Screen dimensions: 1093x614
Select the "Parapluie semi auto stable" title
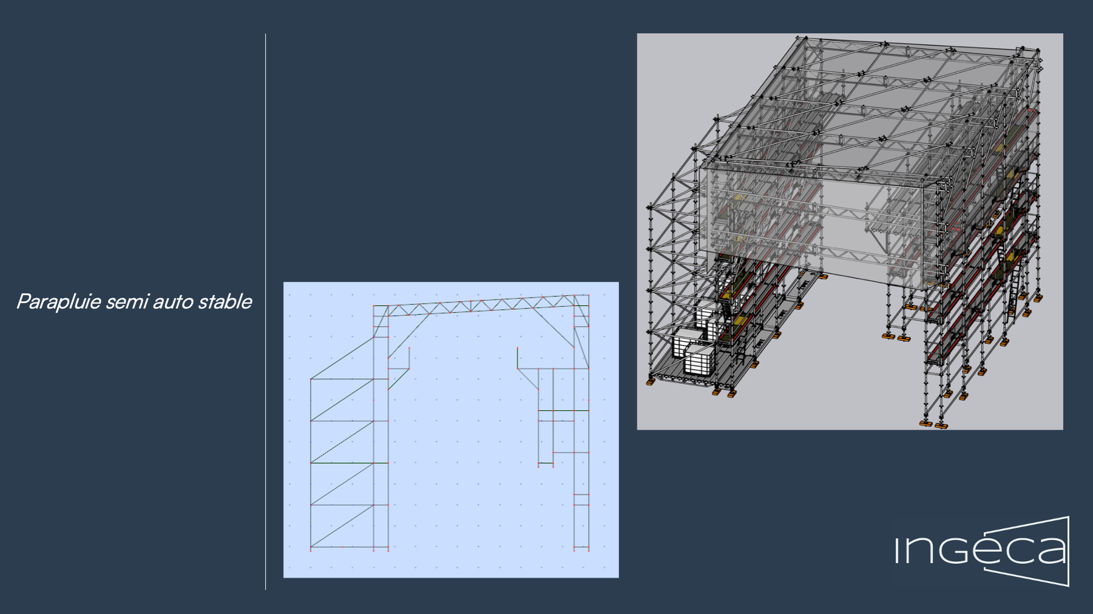[x=134, y=302]
